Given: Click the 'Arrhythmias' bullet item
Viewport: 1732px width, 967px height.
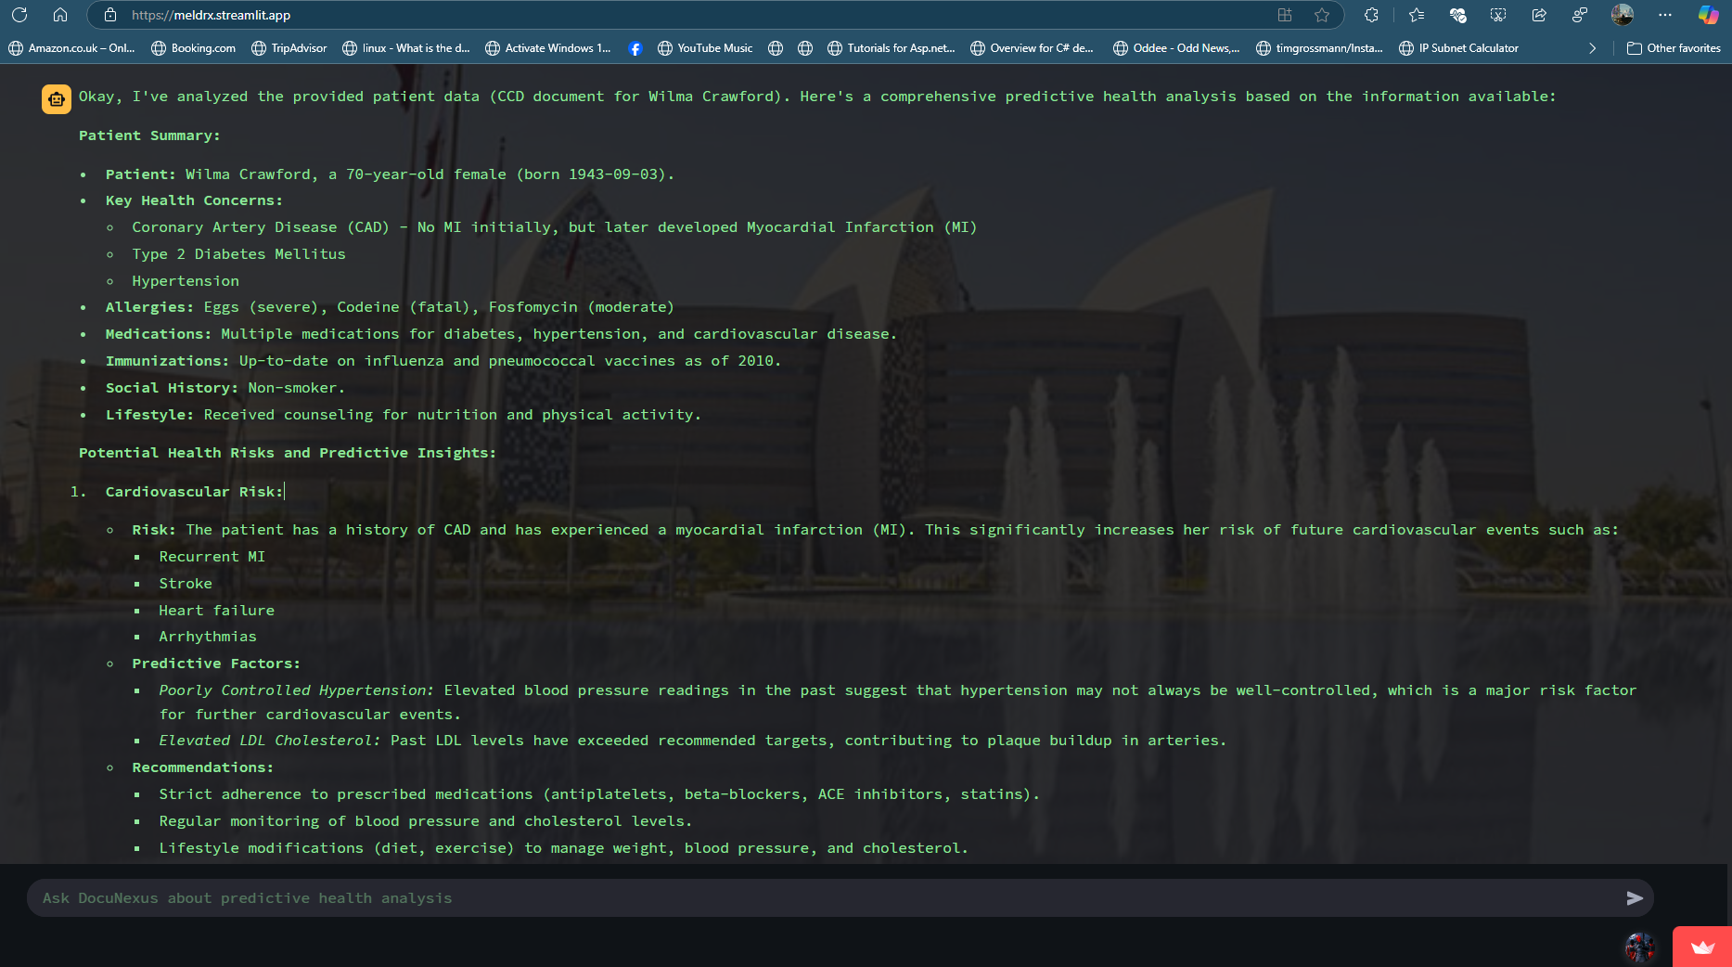Looking at the screenshot, I should pos(208,637).
